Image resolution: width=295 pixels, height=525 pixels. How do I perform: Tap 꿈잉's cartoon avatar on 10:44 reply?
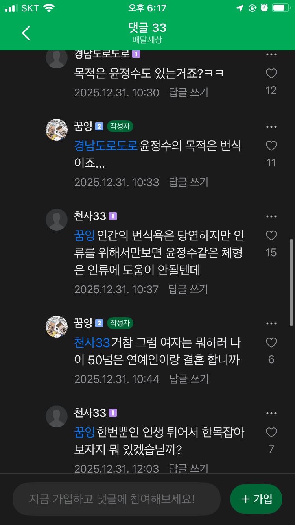coord(57,327)
